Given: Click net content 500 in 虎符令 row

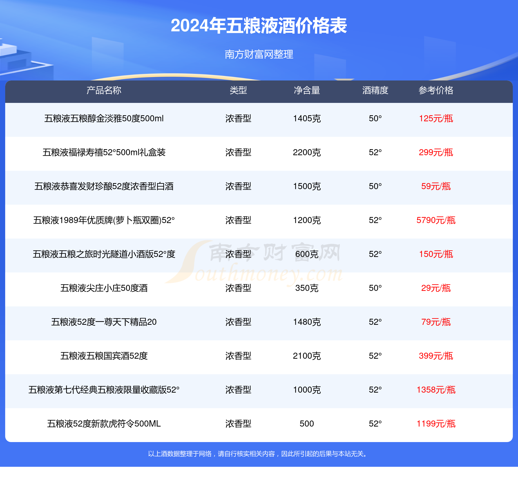Looking at the screenshot, I should [x=307, y=424].
